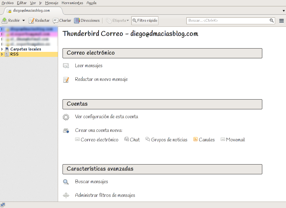Expand the Carpetas locales tree node
Screen dimensions: 286x208
click(2, 49)
